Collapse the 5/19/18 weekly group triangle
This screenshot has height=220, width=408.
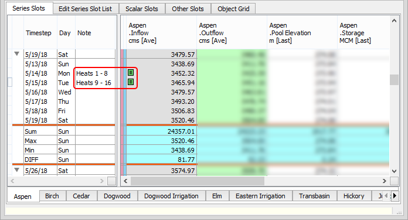pos(16,54)
